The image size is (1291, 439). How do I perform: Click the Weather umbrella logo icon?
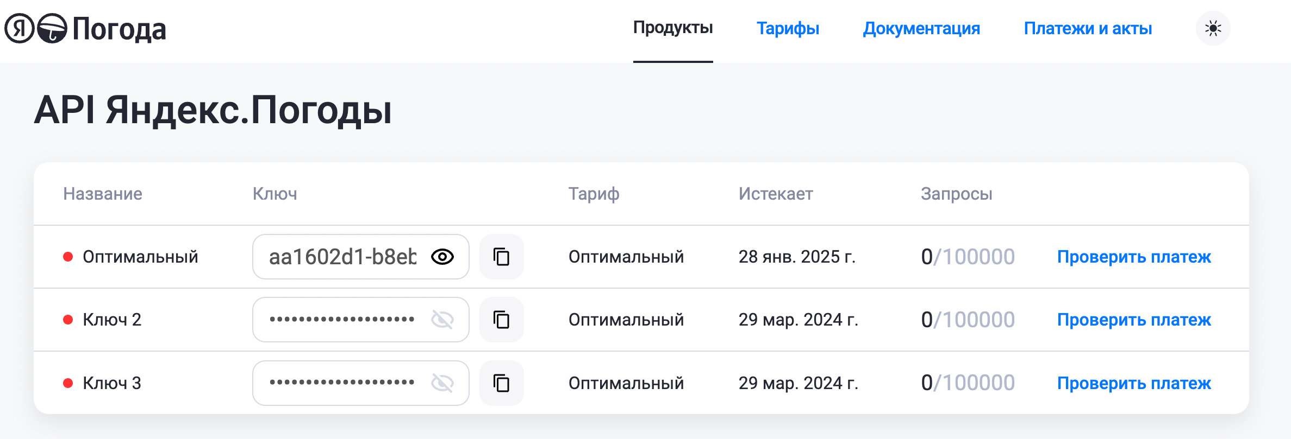52,28
